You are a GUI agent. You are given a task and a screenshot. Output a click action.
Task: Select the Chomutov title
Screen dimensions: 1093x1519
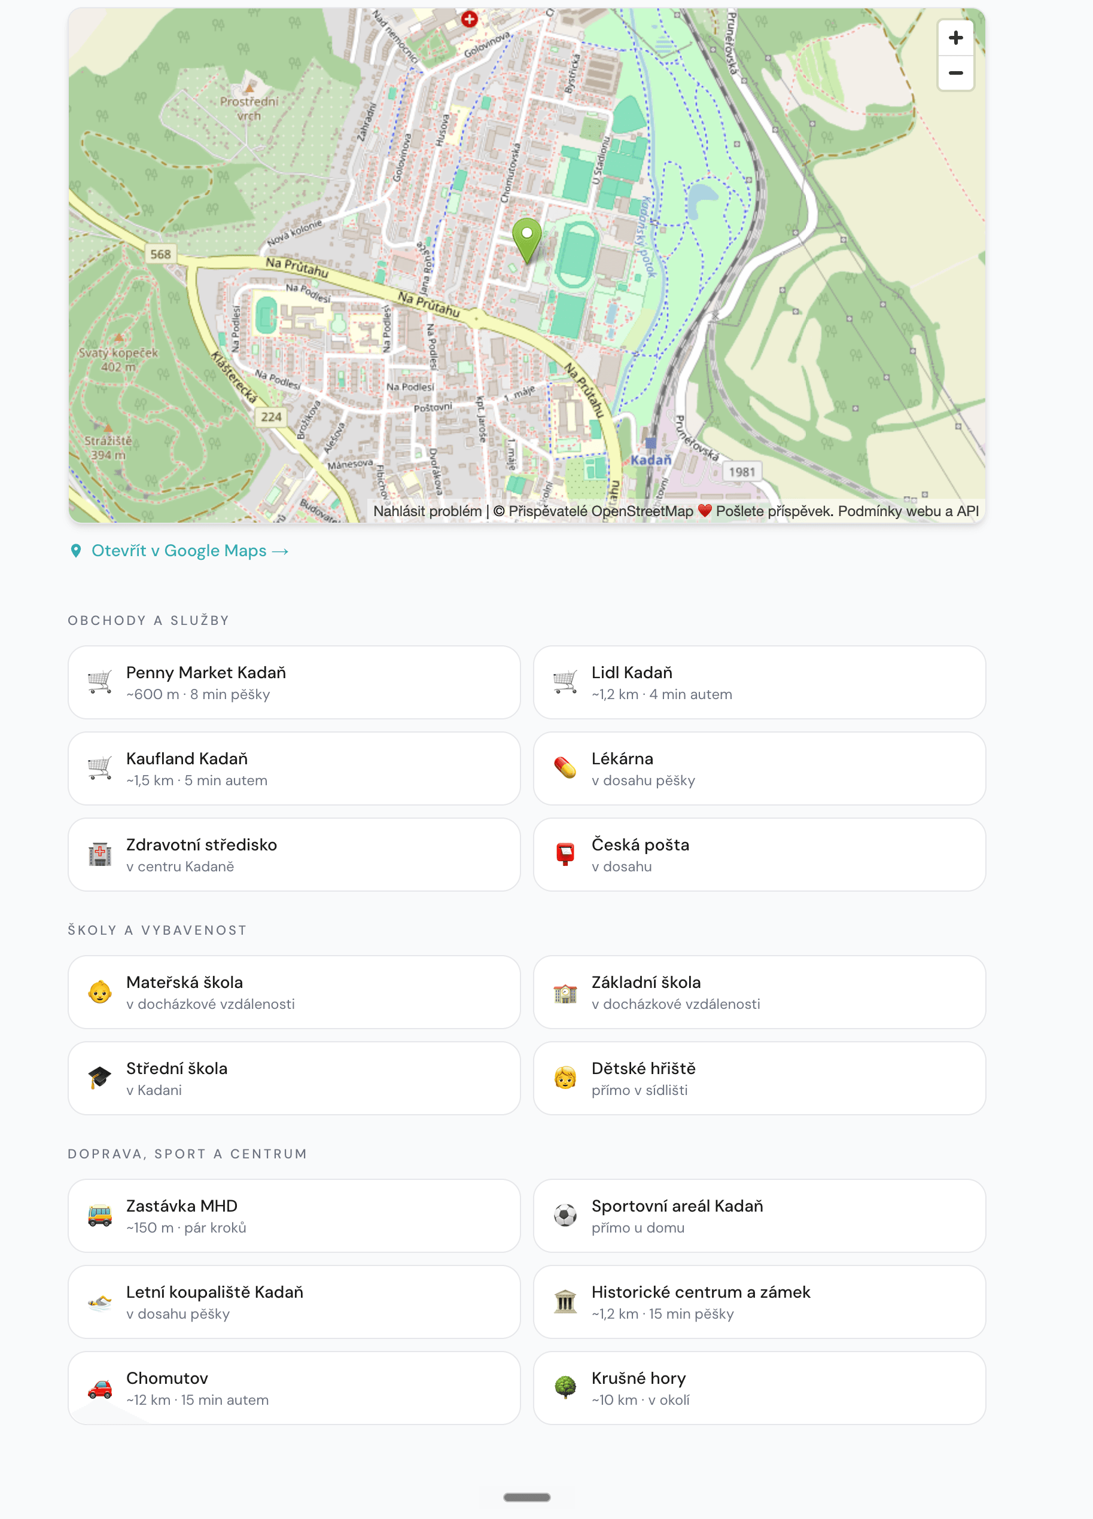point(167,1378)
